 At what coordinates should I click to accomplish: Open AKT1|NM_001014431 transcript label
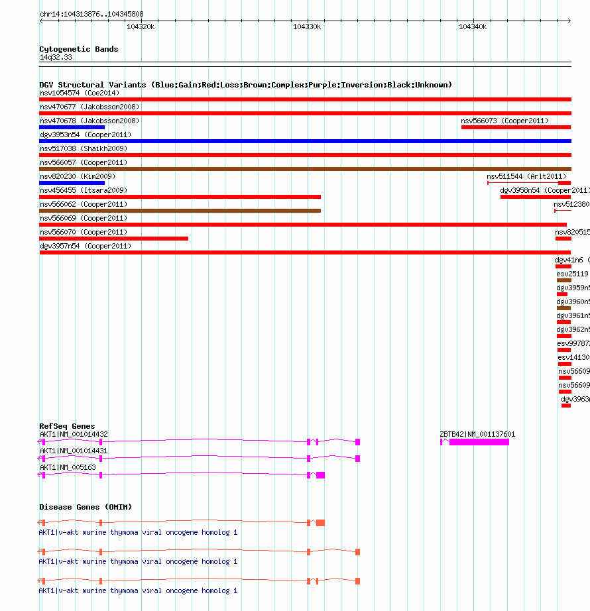74,451
